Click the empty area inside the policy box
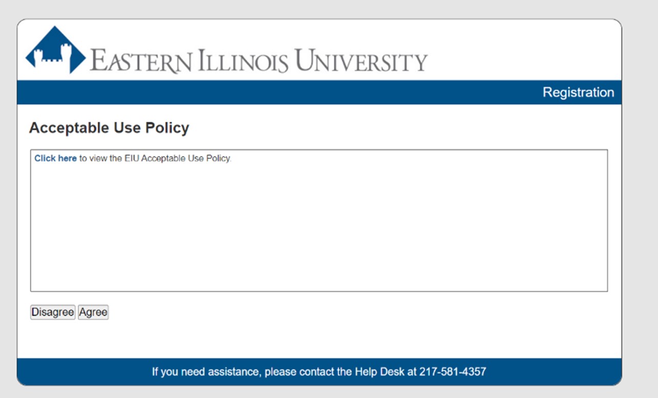The width and height of the screenshot is (658, 398). pos(319,225)
